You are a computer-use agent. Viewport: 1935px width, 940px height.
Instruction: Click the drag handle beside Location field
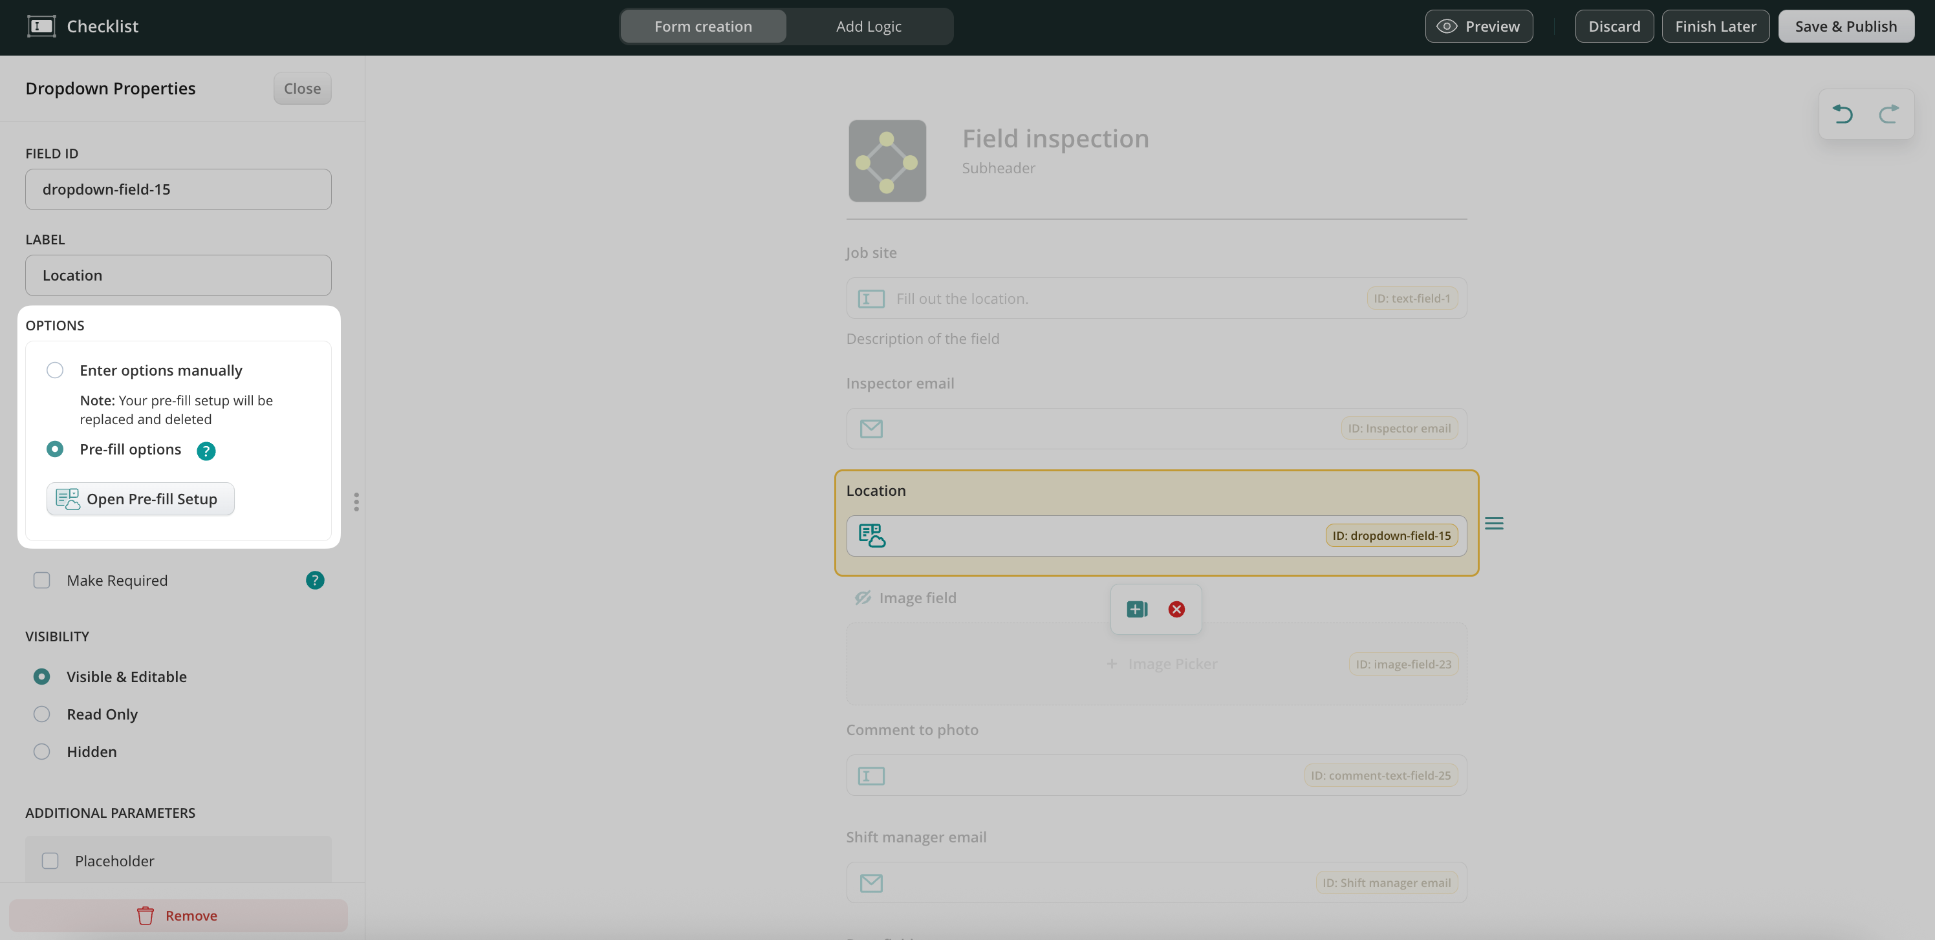tap(1493, 523)
